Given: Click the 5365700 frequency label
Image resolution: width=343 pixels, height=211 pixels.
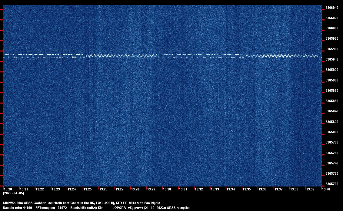Looking at the screenshot, I should [332, 184].
